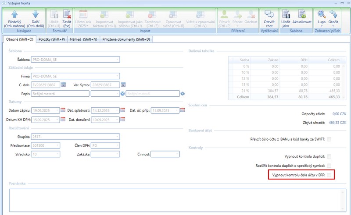Expand the Činnost dropdown
This screenshot has width=351, height=215.
click(177, 154)
